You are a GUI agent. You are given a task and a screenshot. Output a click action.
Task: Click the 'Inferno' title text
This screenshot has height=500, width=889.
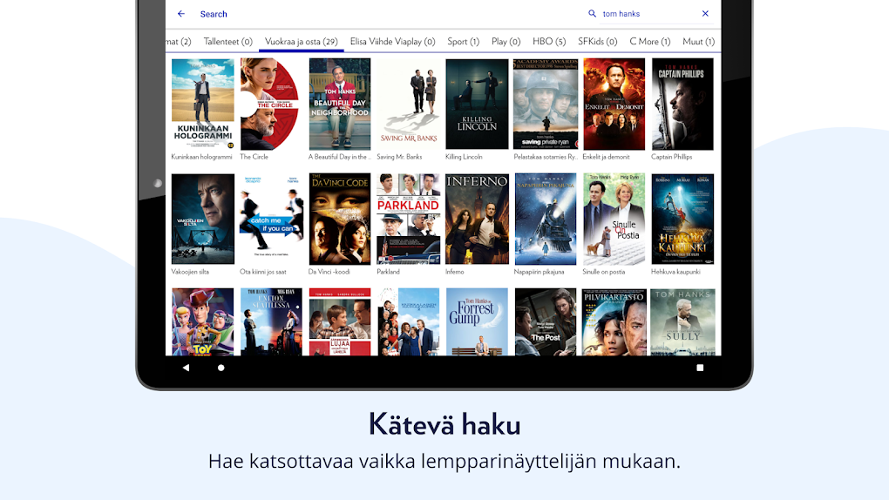coord(455,272)
